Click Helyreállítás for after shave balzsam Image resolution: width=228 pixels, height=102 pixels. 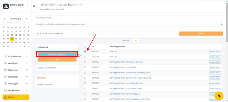coord(215,62)
